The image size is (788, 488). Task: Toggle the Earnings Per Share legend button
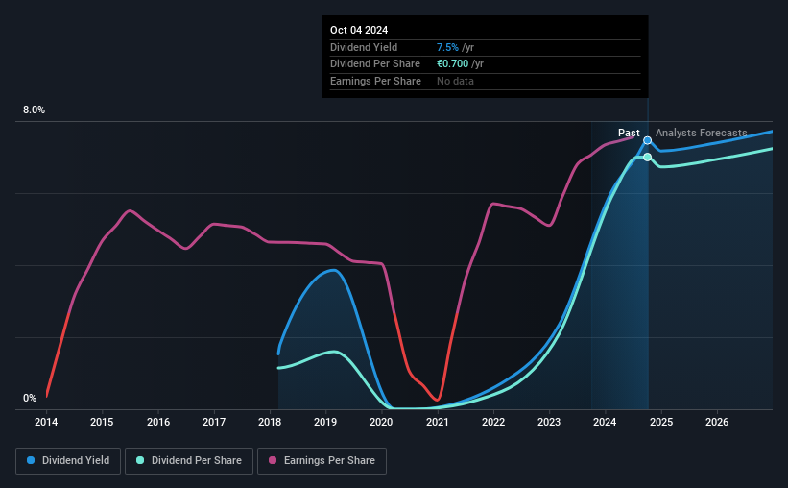[322, 461]
